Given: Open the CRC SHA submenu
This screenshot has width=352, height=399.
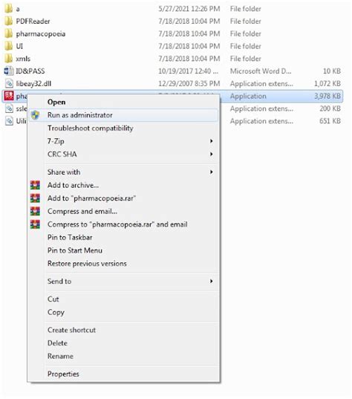Looking at the screenshot, I should click(123, 154).
